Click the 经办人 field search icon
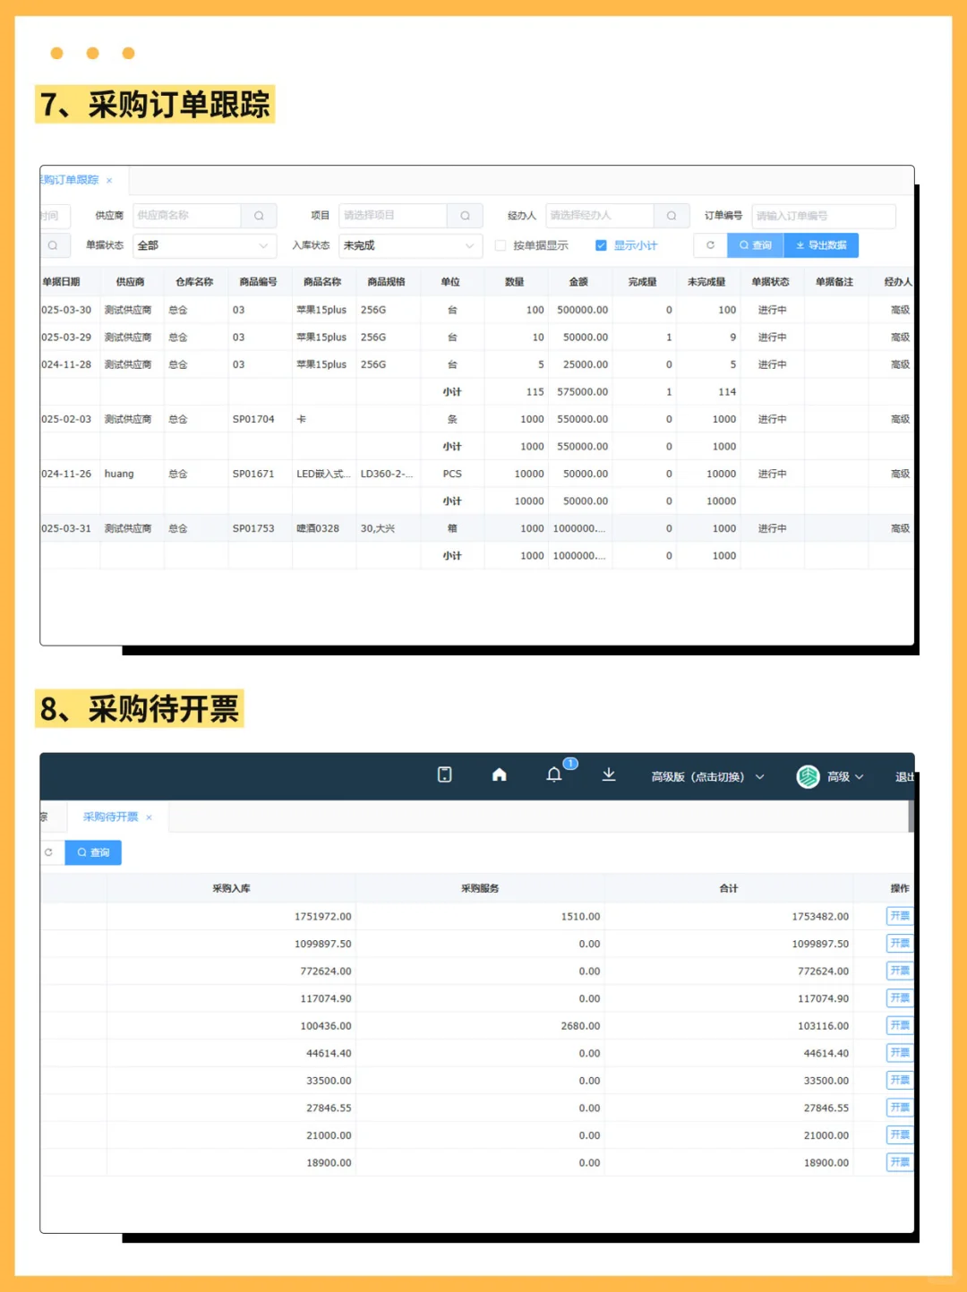Viewport: 967px width, 1292px height. [671, 215]
